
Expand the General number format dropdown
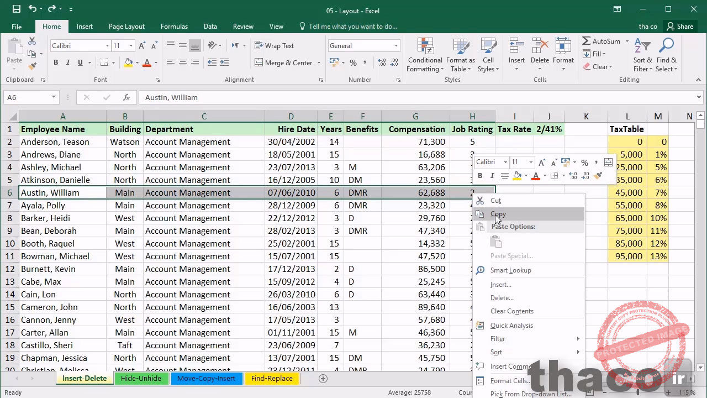(396, 46)
